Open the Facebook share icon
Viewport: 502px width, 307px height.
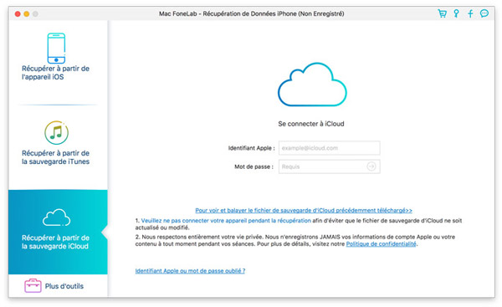point(470,13)
